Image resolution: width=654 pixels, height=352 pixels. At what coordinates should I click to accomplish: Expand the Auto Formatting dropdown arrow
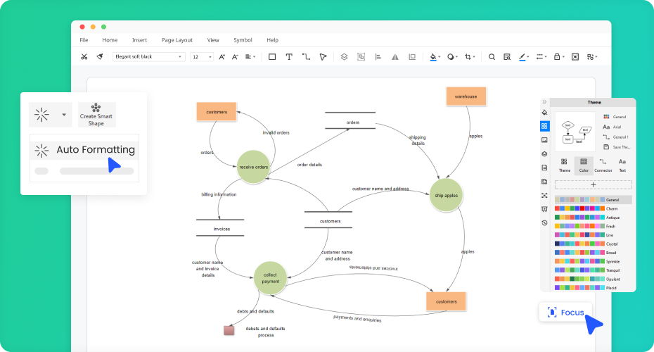[64, 114]
